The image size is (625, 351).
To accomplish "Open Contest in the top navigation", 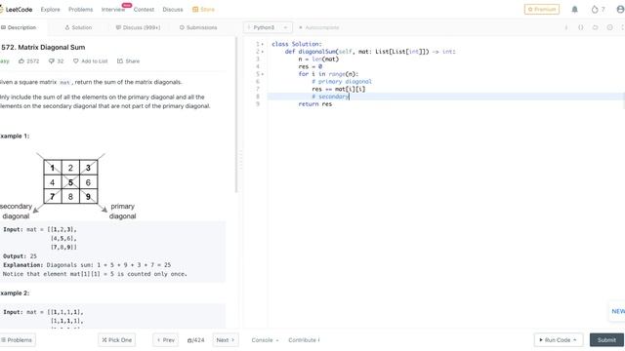I will (x=144, y=9).
